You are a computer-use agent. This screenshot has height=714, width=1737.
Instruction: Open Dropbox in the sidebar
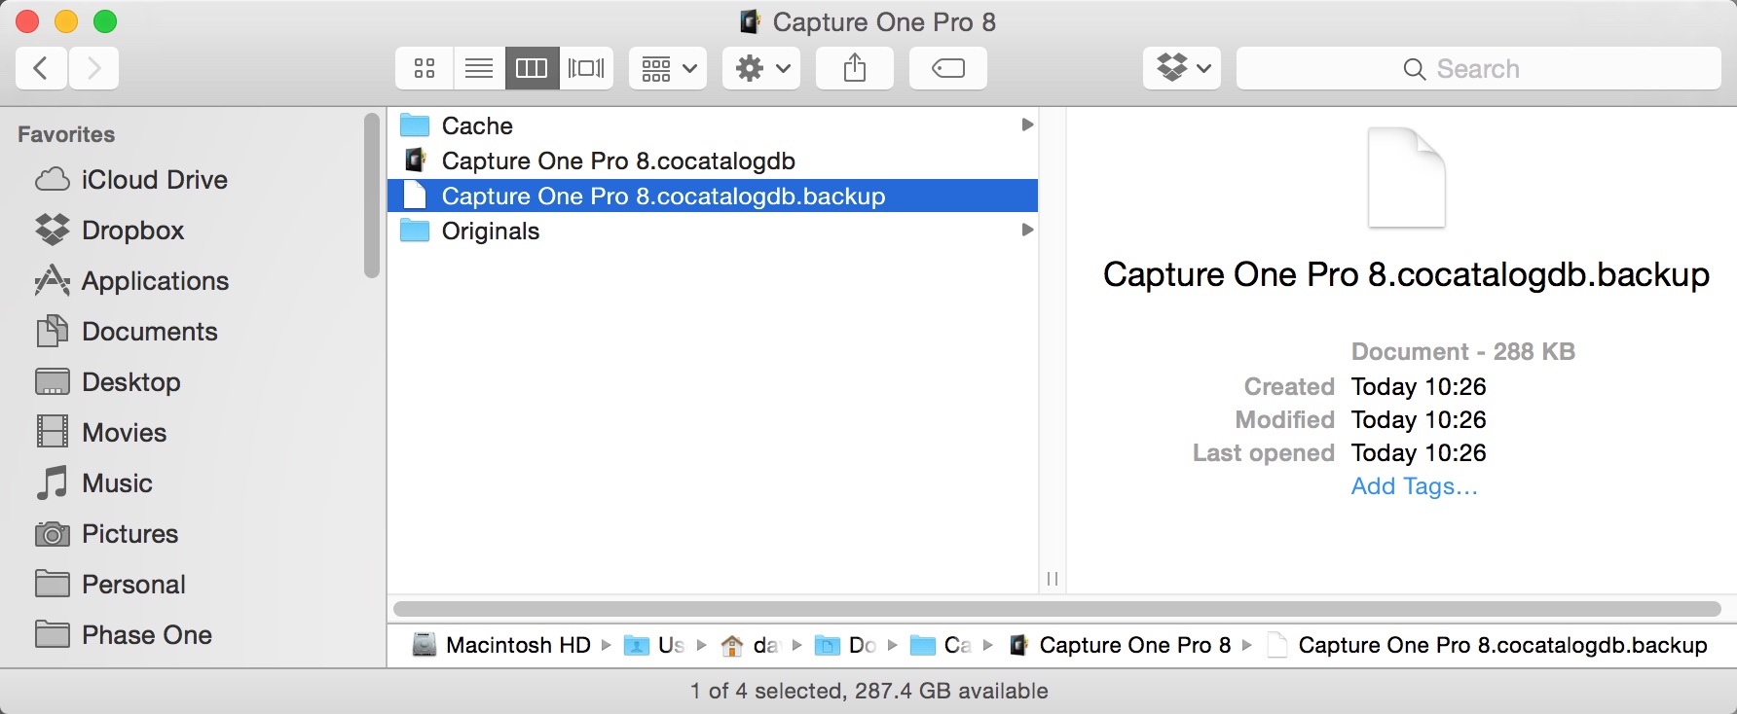click(x=109, y=231)
